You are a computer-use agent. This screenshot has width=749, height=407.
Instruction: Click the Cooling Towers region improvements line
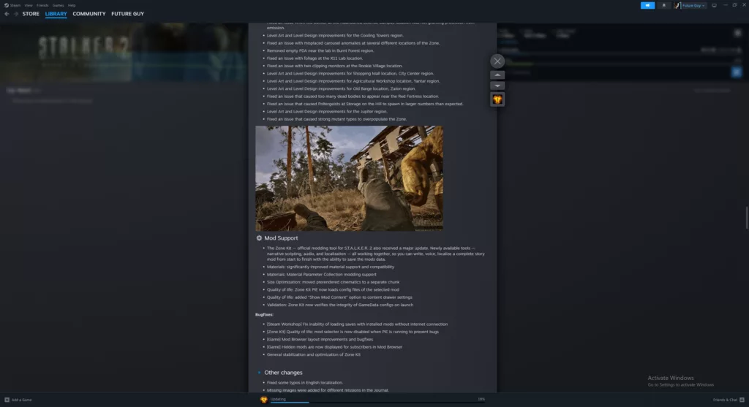click(x=335, y=35)
